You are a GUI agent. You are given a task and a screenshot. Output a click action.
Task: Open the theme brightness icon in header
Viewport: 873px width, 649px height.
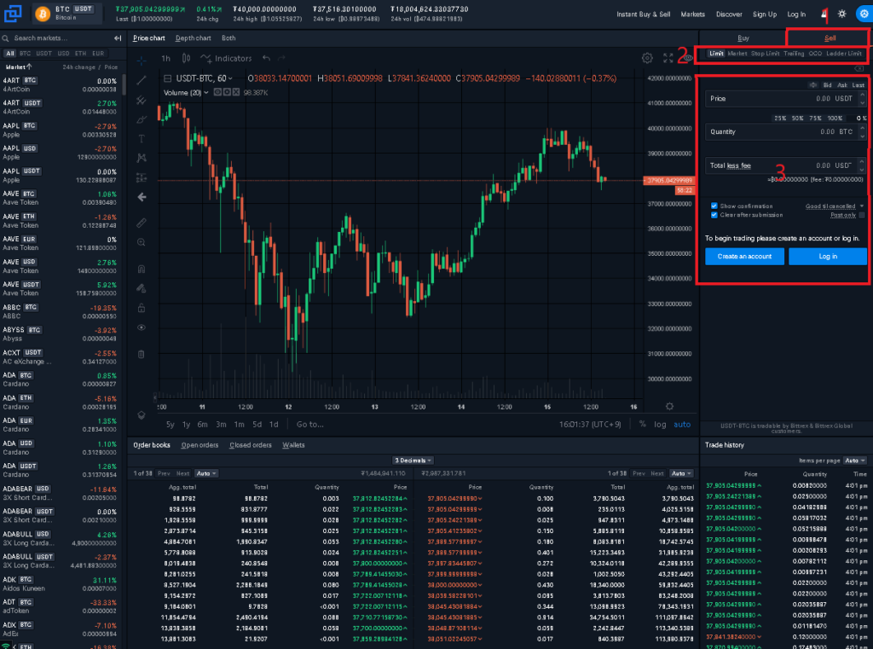tap(841, 14)
